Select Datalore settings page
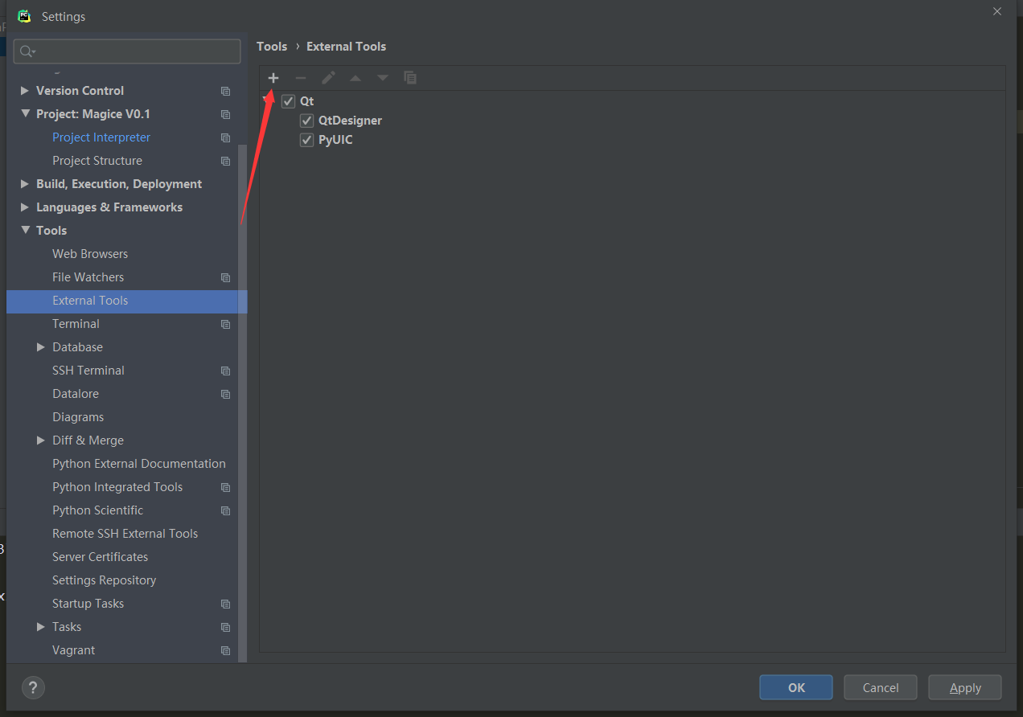Viewport: 1023px width, 717px height. click(x=76, y=394)
